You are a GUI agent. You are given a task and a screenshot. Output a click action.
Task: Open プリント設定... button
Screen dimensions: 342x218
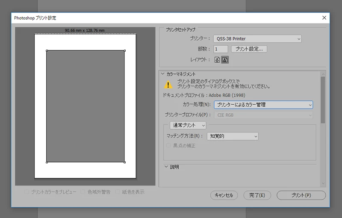point(249,49)
